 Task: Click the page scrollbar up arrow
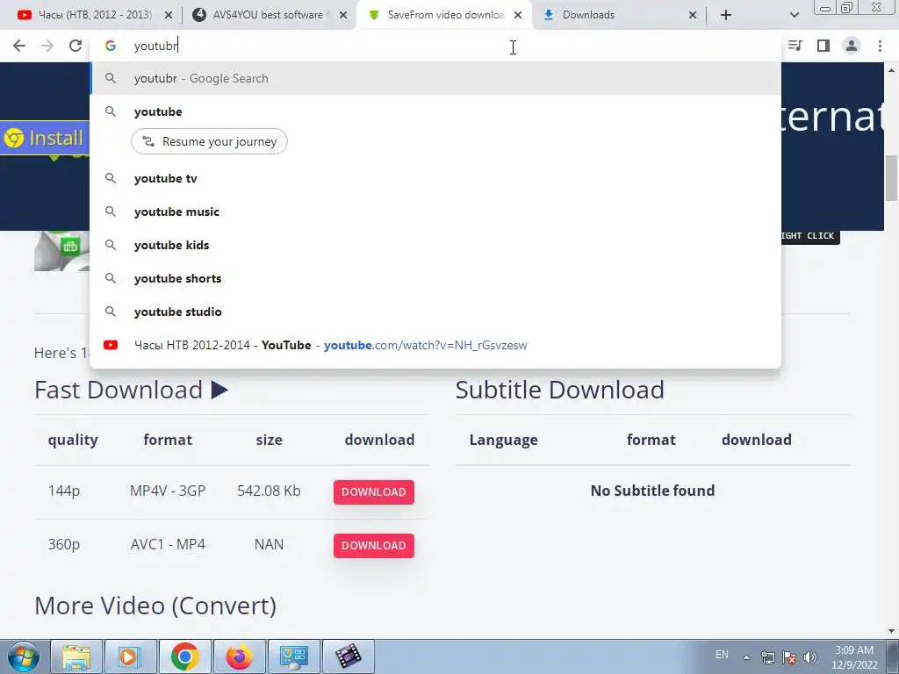click(x=892, y=70)
